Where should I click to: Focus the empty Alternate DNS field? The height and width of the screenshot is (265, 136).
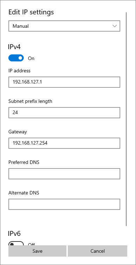(64, 204)
